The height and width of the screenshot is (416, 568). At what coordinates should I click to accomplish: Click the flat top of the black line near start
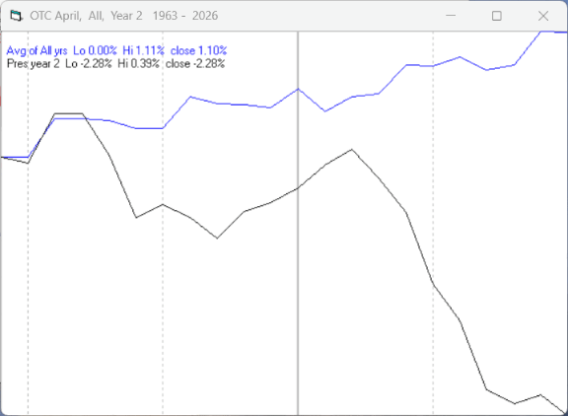(x=68, y=113)
